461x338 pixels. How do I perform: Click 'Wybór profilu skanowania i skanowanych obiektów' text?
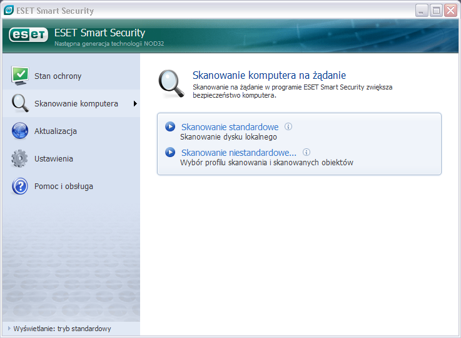[266, 163]
